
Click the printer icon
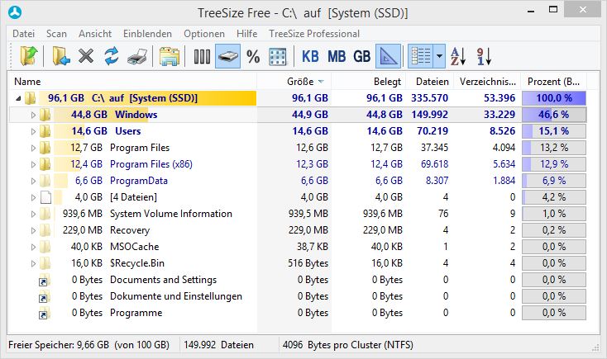[x=137, y=56]
